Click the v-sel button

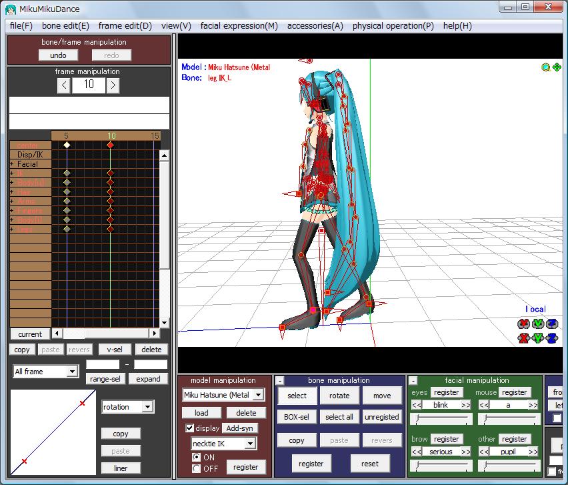tap(115, 350)
